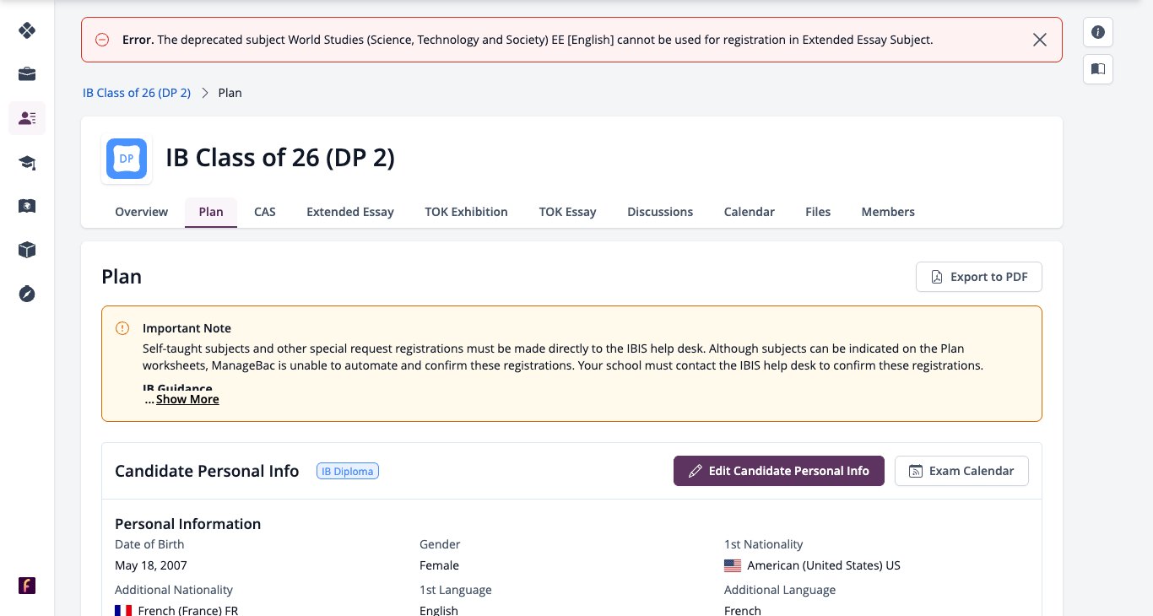Image resolution: width=1153 pixels, height=616 pixels.
Task: Click the compass icon in sidebar
Action: (x=27, y=294)
